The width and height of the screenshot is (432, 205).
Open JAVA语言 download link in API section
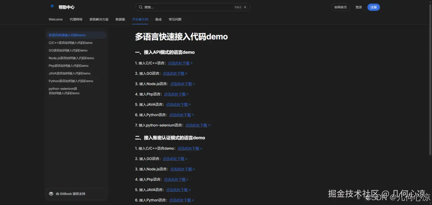pyautogui.click(x=177, y=104)
